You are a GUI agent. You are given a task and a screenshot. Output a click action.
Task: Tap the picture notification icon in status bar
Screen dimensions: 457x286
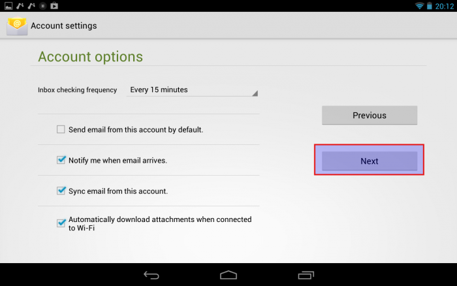point(8,6)
